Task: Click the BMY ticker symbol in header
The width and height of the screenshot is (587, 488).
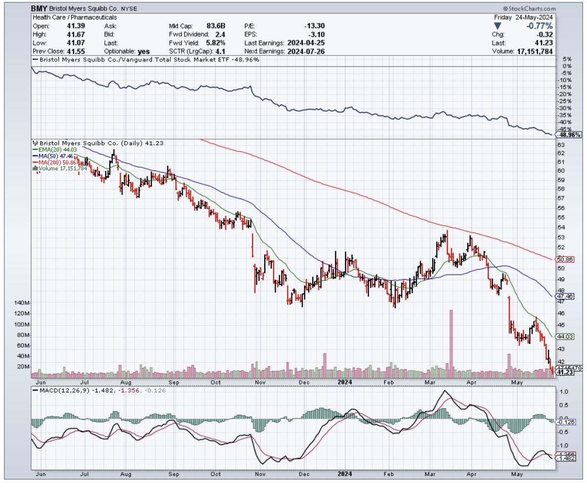Action: click(x=39, y=9)
